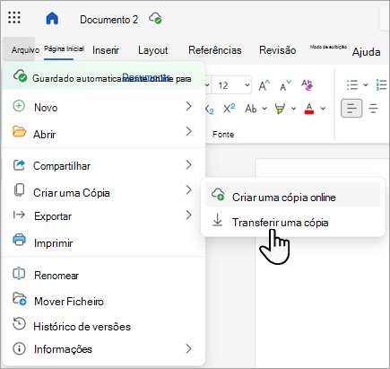Click the numbered list icon
The height and width of the screenshot is (369, 390).
click(x=382, y=85)
